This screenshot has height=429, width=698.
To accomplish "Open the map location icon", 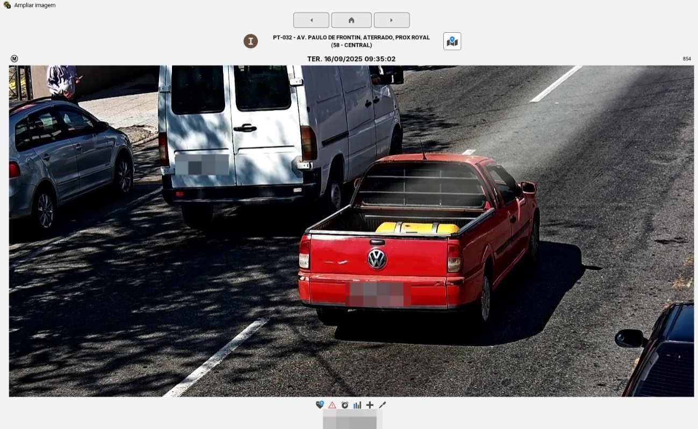I will [x=452, y=41].
